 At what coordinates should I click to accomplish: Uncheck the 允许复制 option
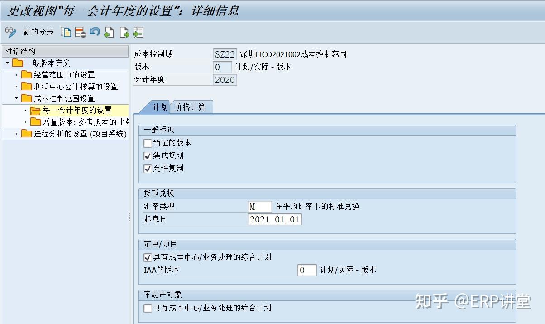[148, 169]
